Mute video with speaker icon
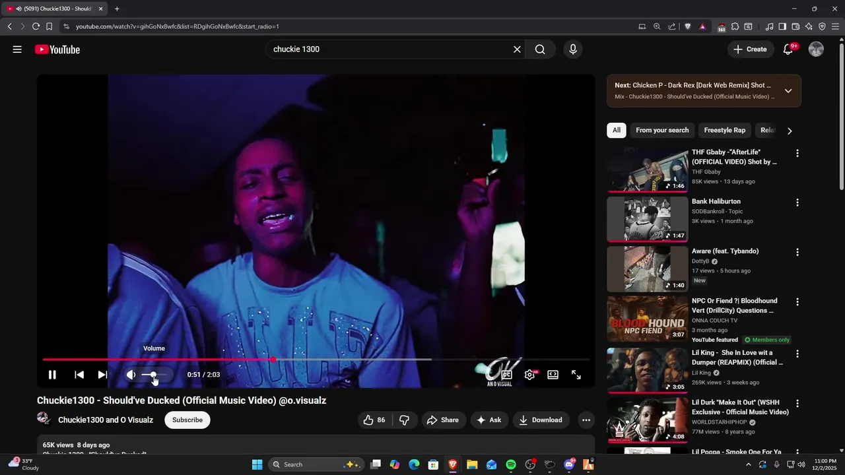The height and width of the screenshot is (475, 845). [x=131, y=375]
